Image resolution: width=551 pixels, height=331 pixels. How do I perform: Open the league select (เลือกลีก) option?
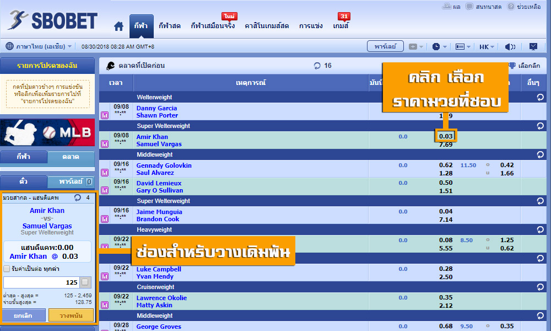coord(525,66)
